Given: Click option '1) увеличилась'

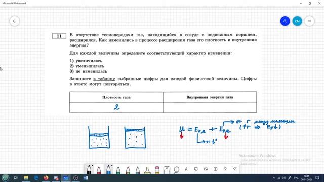Looking at the screenshot, I should point(86,61).
